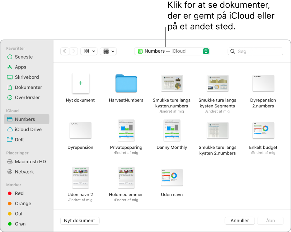Click the Annuller button
Image resolution: width=291 pixels, height=232 pixels.
(240, 221)
